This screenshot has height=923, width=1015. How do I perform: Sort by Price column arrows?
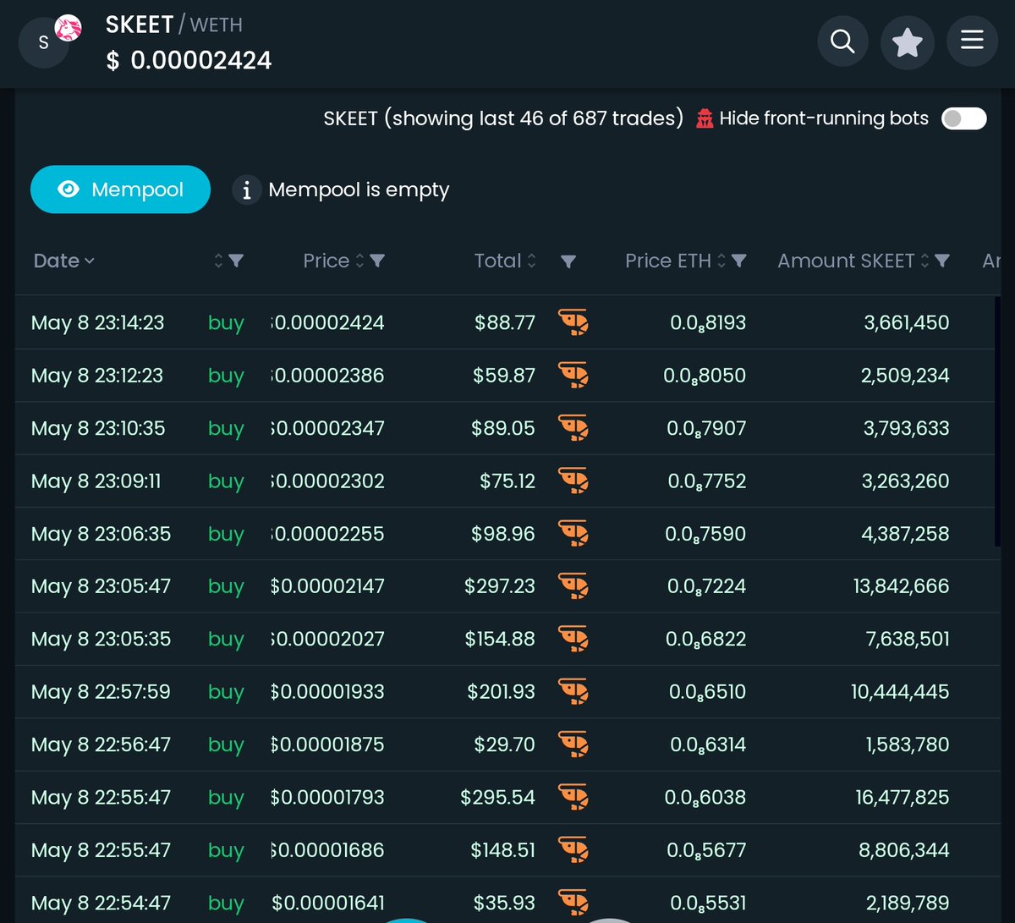(x=359, y=261)
